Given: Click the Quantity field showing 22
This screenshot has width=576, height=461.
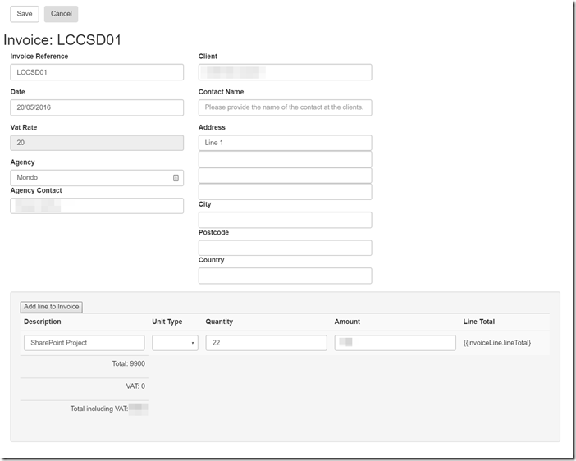Looking at the screenshot, I should 266,343.
